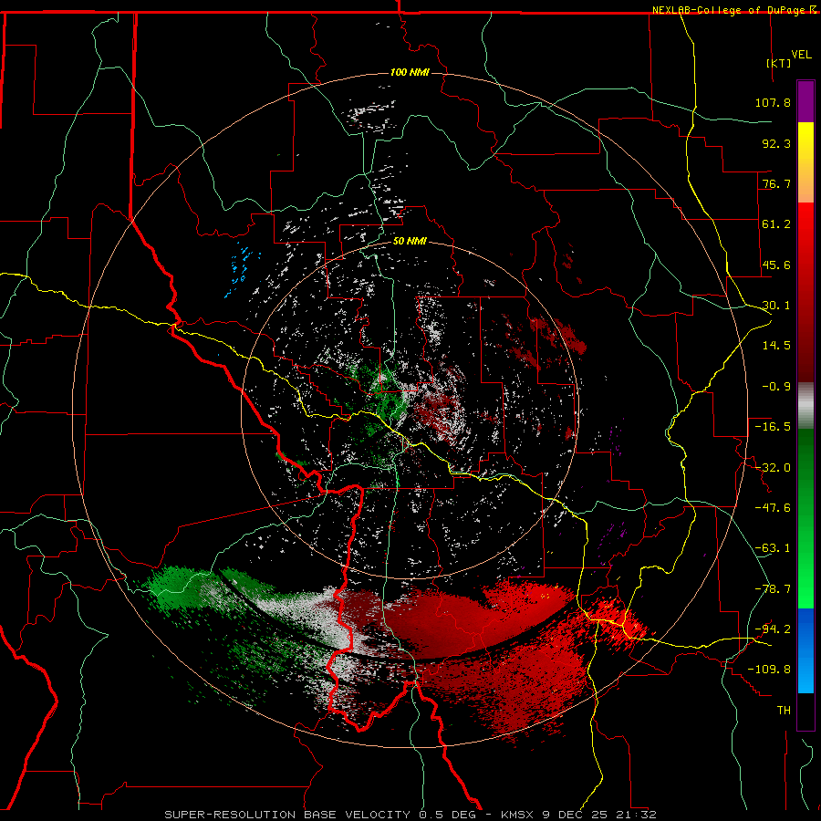Select the 76.7 velocity scale value
This screenshot has width=821, height=821.
point(776,183)
